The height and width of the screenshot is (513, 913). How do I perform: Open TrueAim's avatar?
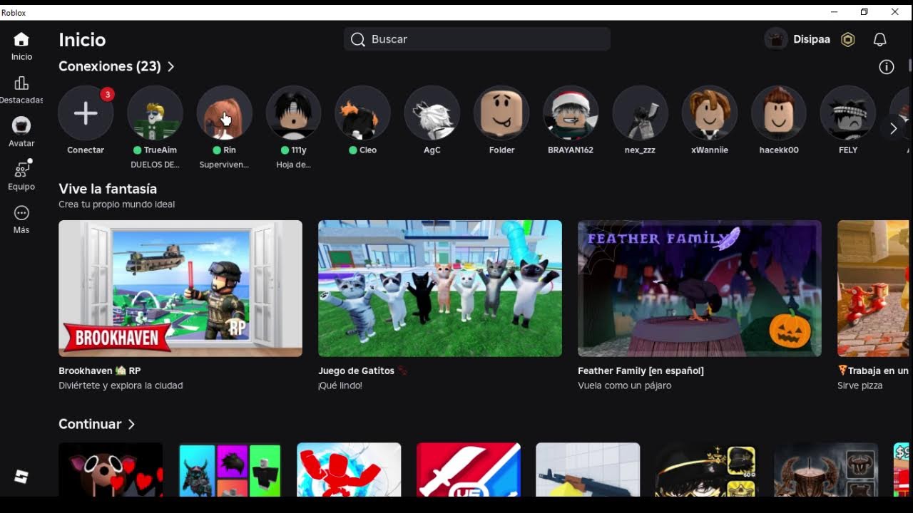coord(155,113)
